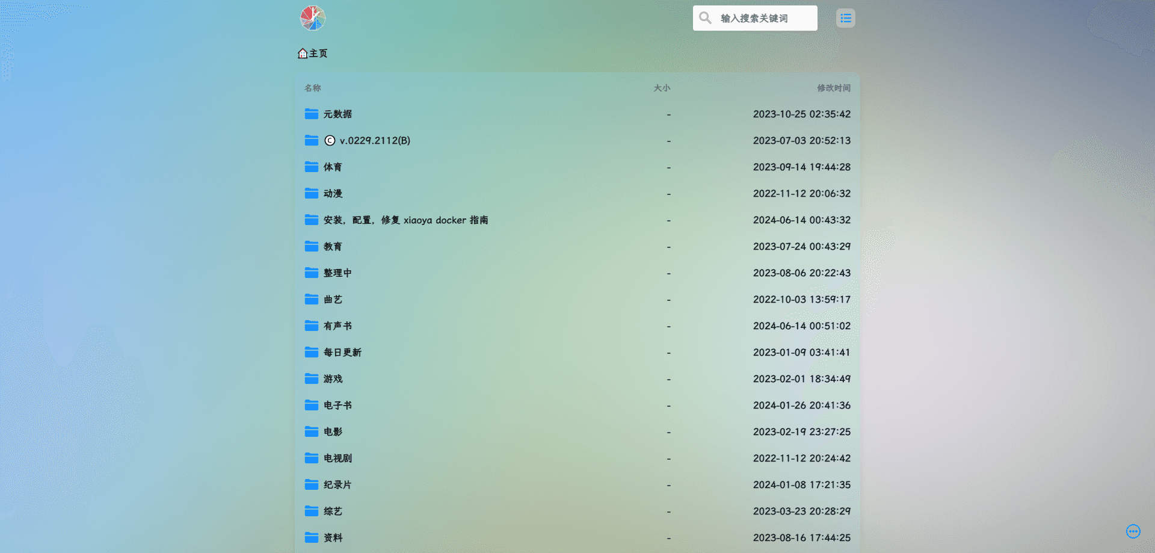Click the folder icon beside 教育
Image resolution: width=1155 pixels, height=553 pixels.
(x=312, y=246)
